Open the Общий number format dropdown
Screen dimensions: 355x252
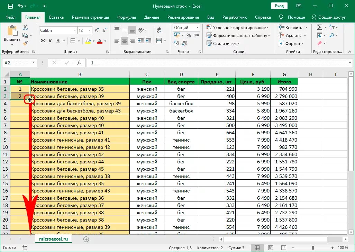coord(197,28)
